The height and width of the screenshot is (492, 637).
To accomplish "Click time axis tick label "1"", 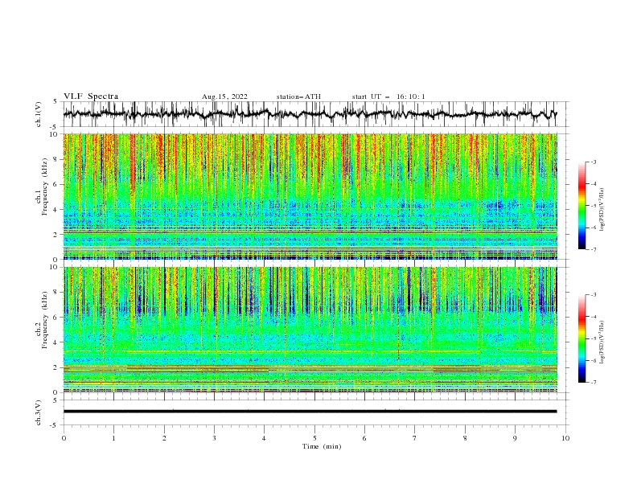I will [x=113, y=438].
